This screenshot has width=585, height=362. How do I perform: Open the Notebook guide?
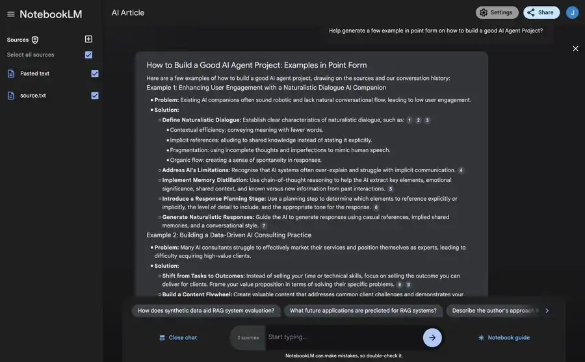click(x=504, y=338)
